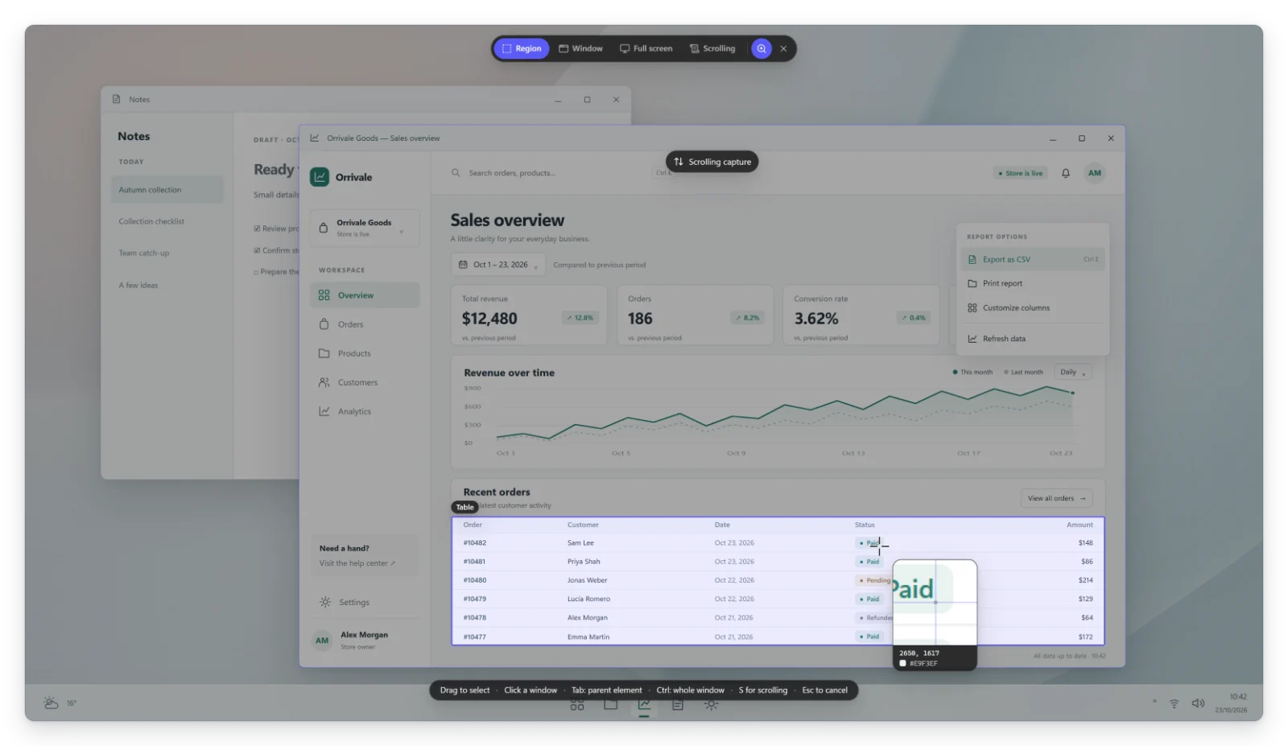Viewport: 1288px width, 746px height.
Task: Click order #10482 in table
Action: [x=475, y=543]
